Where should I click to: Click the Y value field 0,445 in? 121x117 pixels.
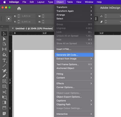click(x=28, y=22)
